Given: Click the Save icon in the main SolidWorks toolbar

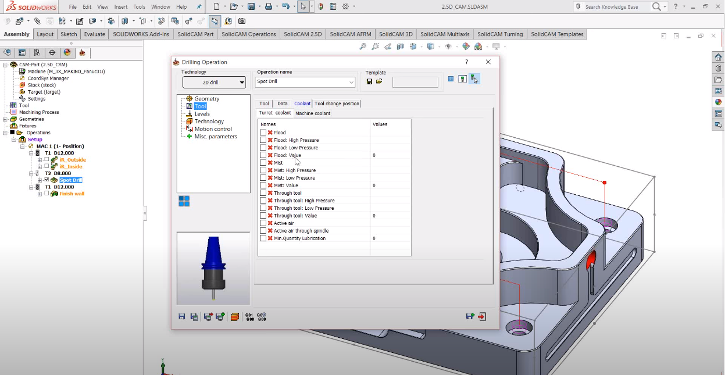Looking at the screenshot, I should coord(251,6).
